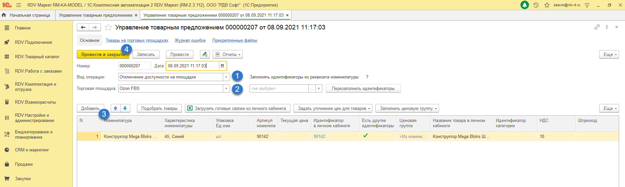Image resolution: width=625 pixels, height=187 pixels.
Task: Copy link to this document icon
Action: (597, 27)
